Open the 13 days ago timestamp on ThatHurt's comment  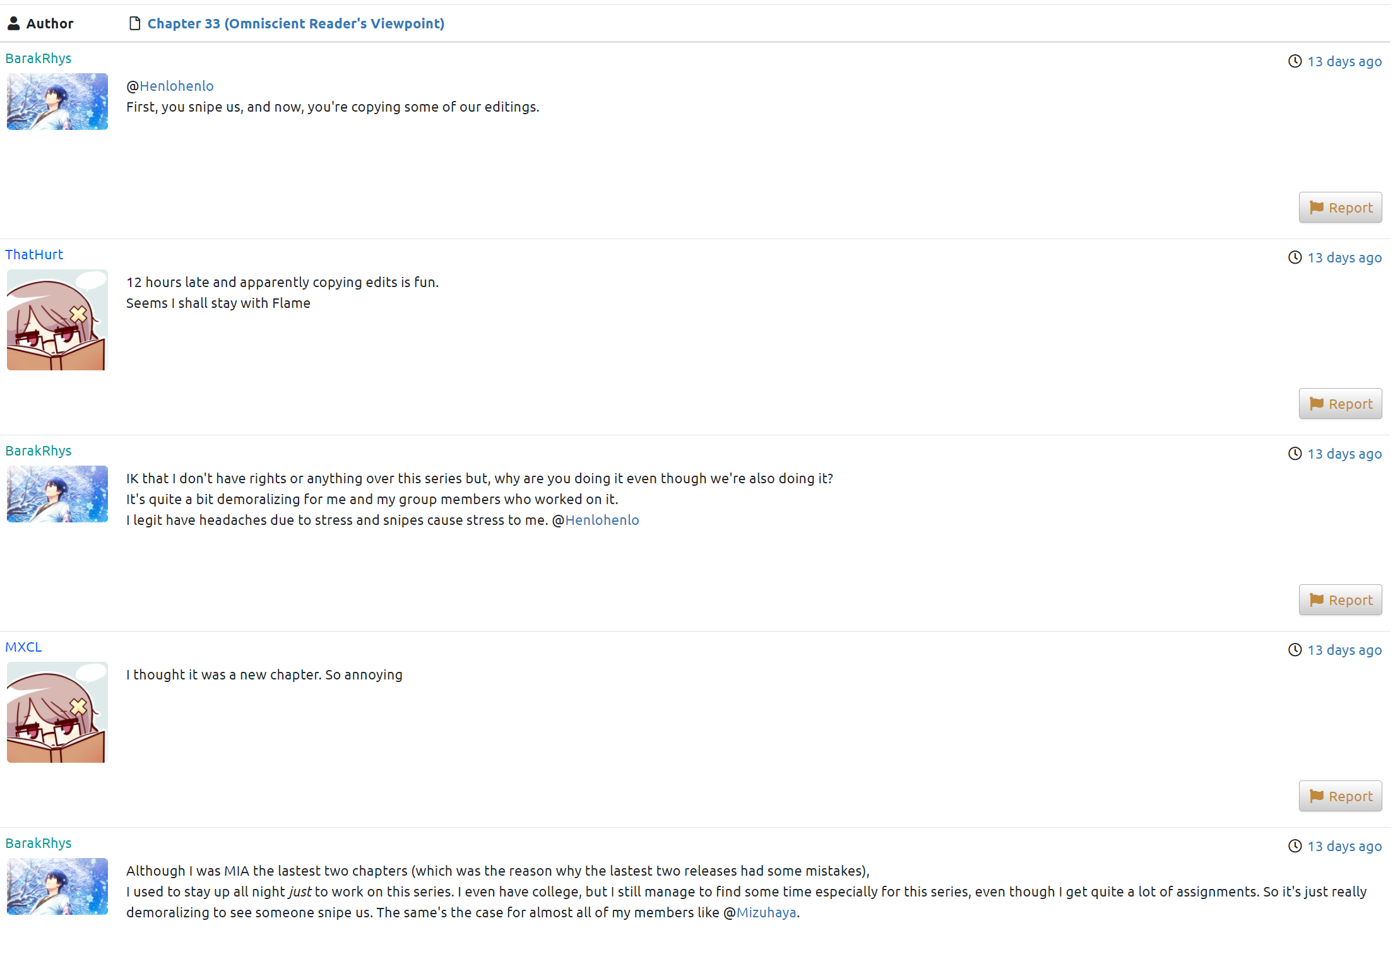click(x=1344, y=257)
